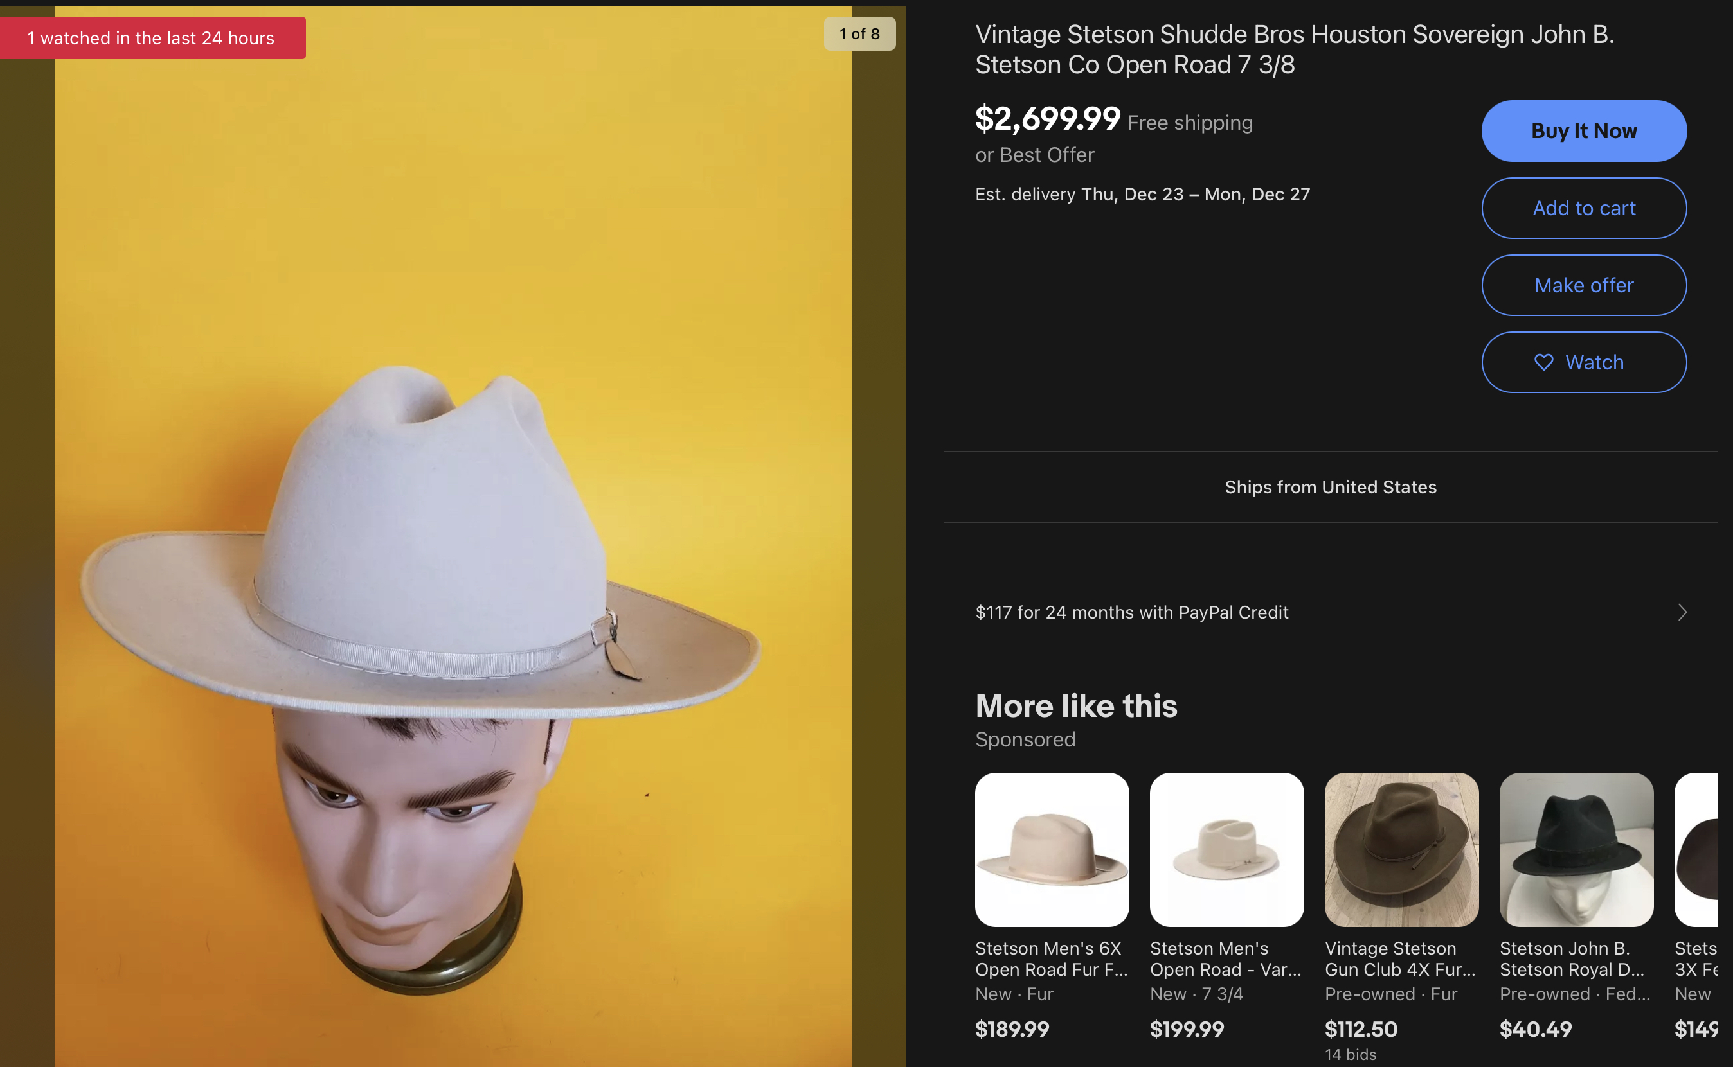Click 'New · 7 3/4' condition text
1733x1067 pixels.
pos(1196,994)
